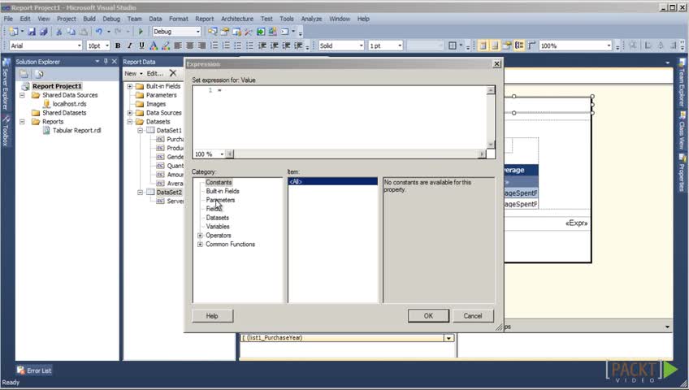Expand the Operators category
This screenshot has width=689, height=390.
coord(200,236)
